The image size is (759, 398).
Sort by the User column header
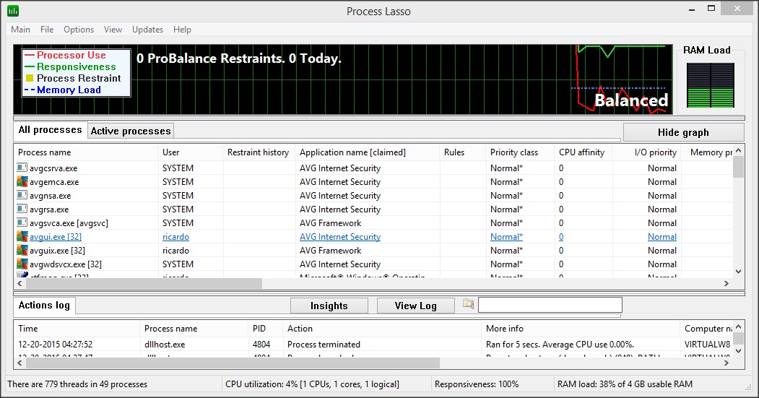coord(190,152)
